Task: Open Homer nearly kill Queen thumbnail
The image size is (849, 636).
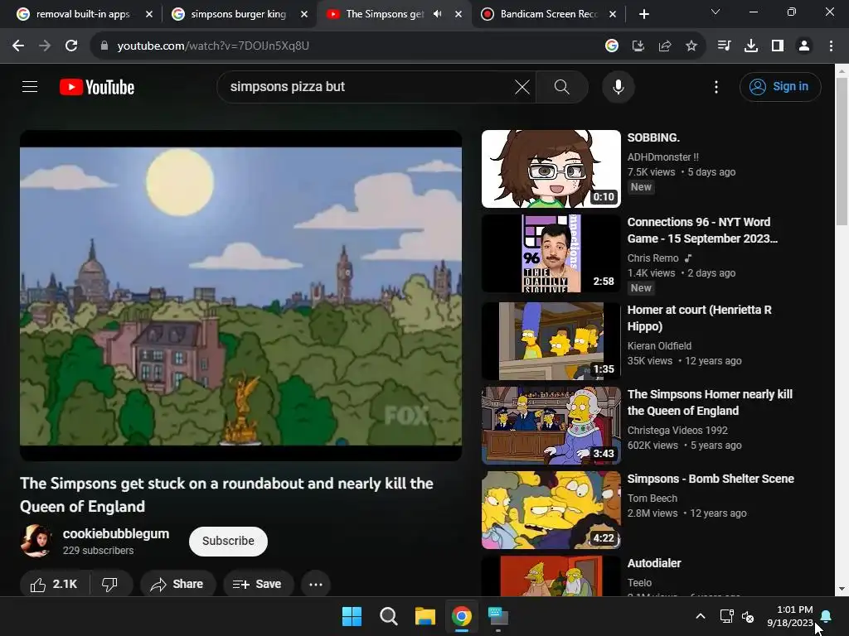Action: [x=551, y=425]
